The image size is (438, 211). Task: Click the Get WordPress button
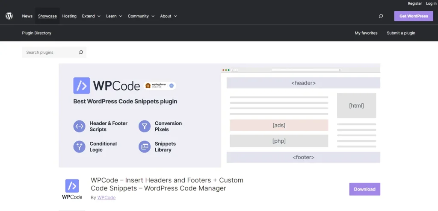414,16
